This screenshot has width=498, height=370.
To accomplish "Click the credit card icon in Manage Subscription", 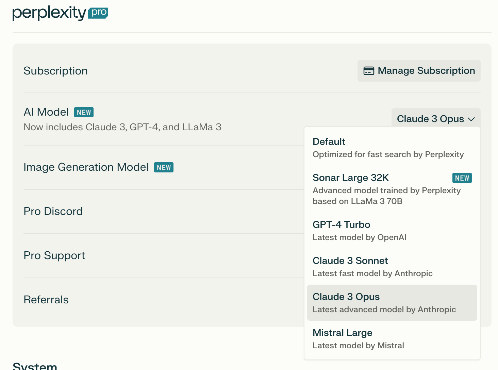I will 369,71.
